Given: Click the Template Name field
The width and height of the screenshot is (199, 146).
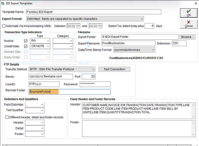Looking at the screenshot, I should [x=94, y=12].
